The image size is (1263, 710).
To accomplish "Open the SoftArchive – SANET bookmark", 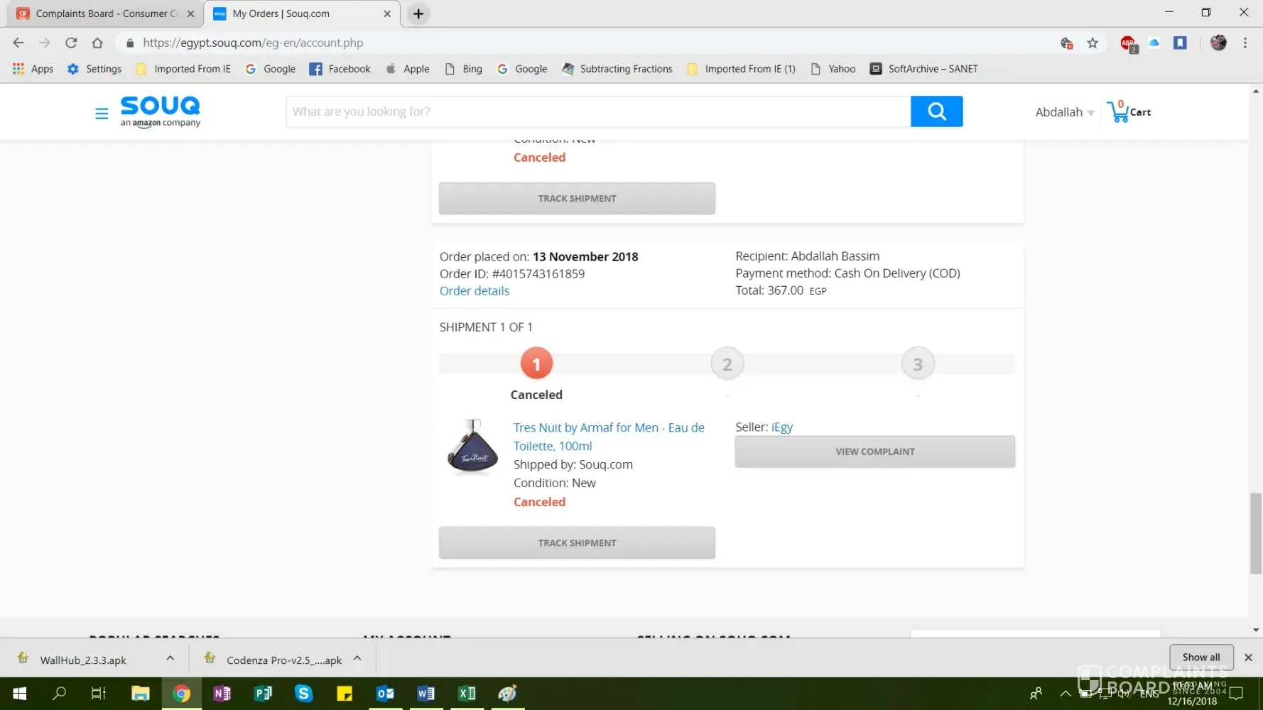I will tap(924, 69).
